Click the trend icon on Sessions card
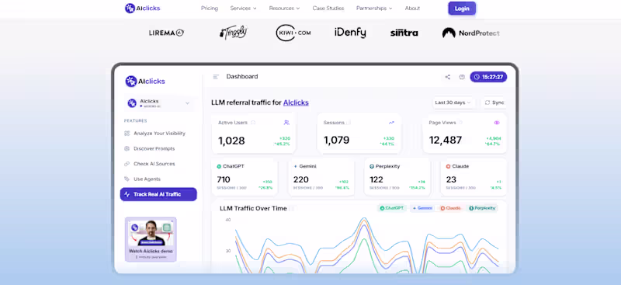Screen dimensions: 621x285 pyautogui.click(x=391, y=123)
